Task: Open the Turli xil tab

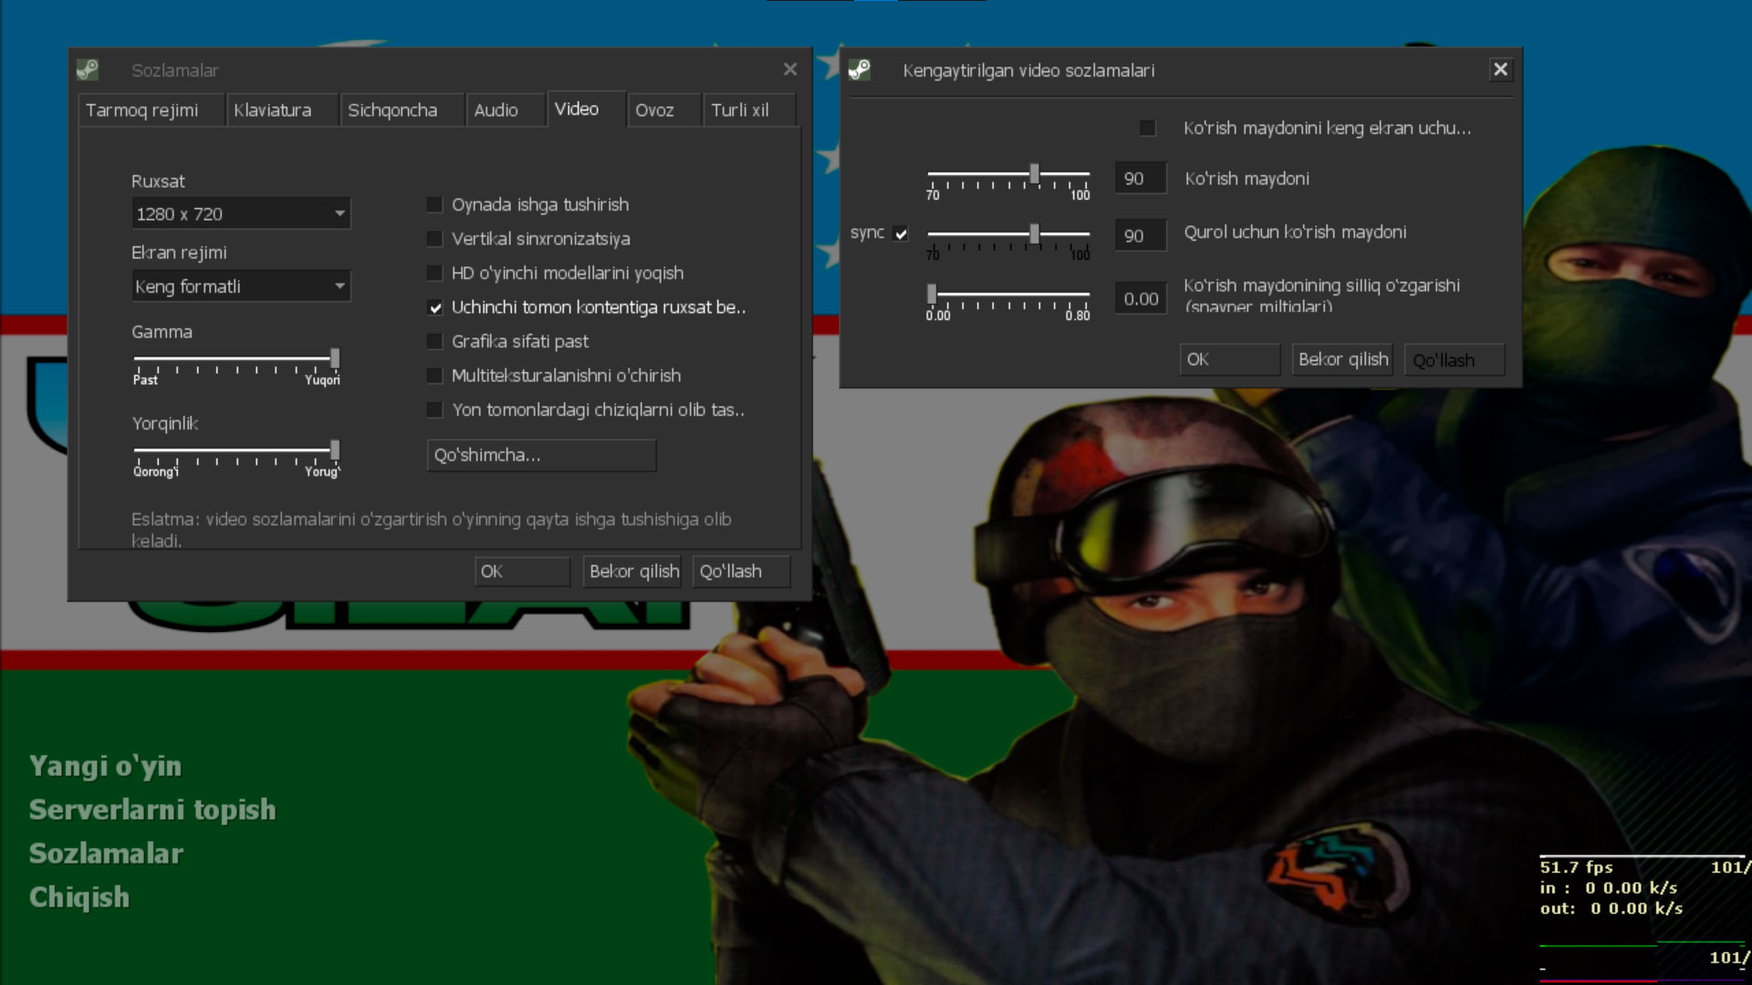Action: pos(749,110)
